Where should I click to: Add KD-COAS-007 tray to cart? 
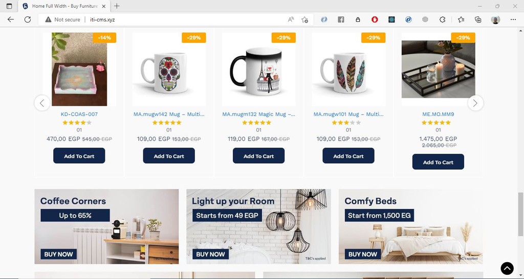(79, 156)
